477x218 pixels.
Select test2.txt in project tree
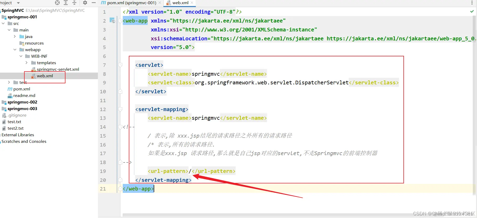click(15, 128)
